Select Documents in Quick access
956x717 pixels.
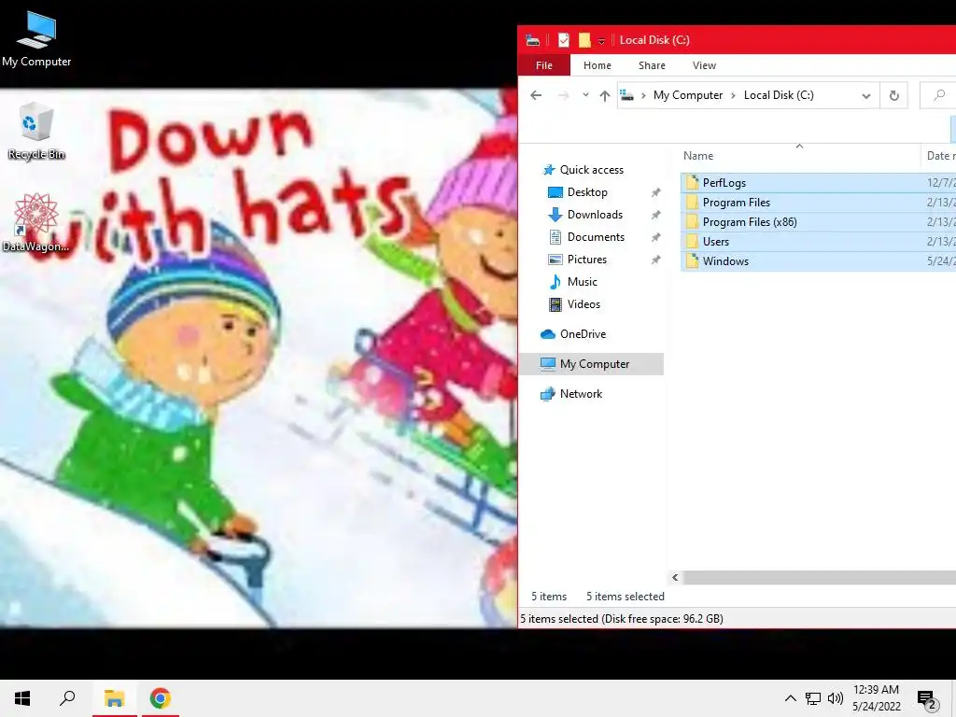tap(595, 236)
